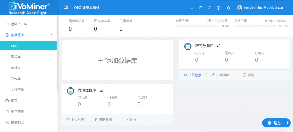Edit the 新闻数据库 name with pencil icon
The height and width of the screenshot is (132, 293).
pos(219,46)
